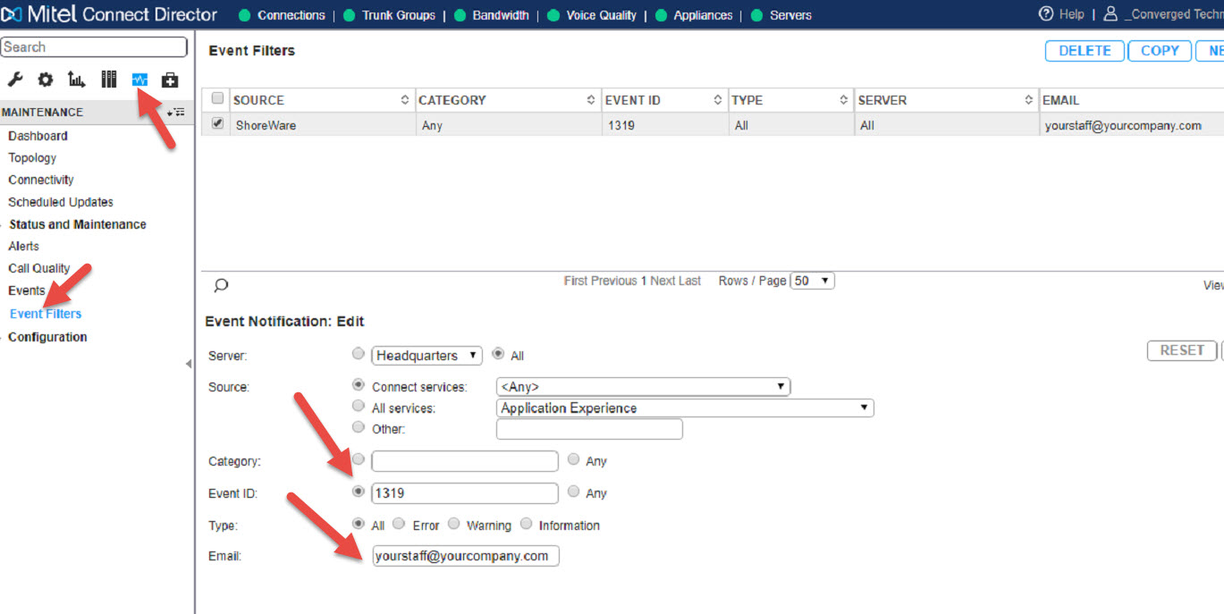
Task: Go to Last page link
Action: (x=691, y=281)
